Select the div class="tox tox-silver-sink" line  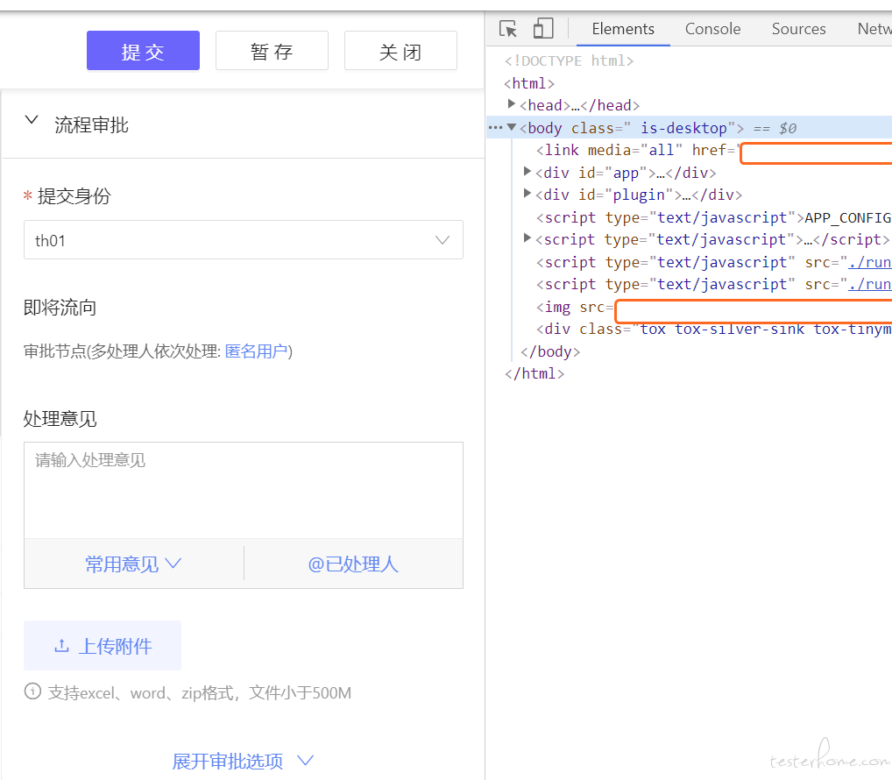(x=713, y=330)
